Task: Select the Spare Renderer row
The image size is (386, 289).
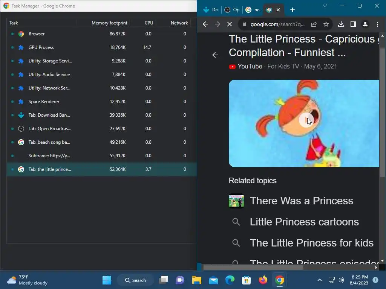Action: pyautogui.click(x=101, y=102)
